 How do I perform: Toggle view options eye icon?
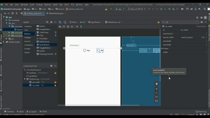60,27
